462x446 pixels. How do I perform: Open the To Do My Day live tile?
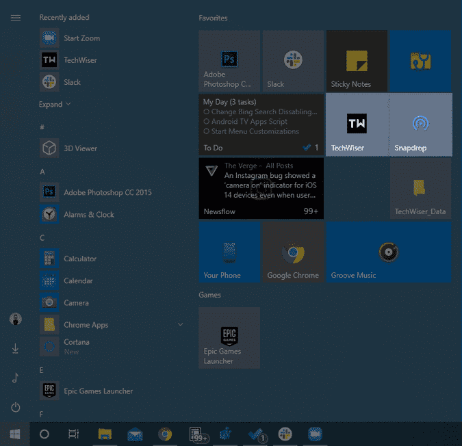point(261,124)
